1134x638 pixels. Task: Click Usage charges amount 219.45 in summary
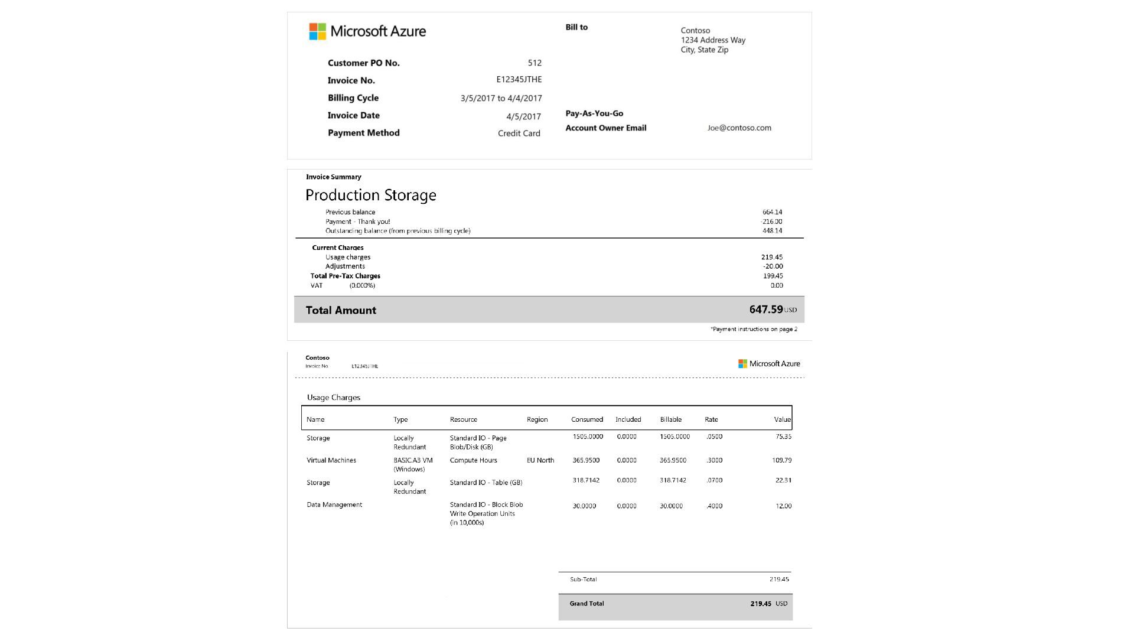click(x=772, y=257)
